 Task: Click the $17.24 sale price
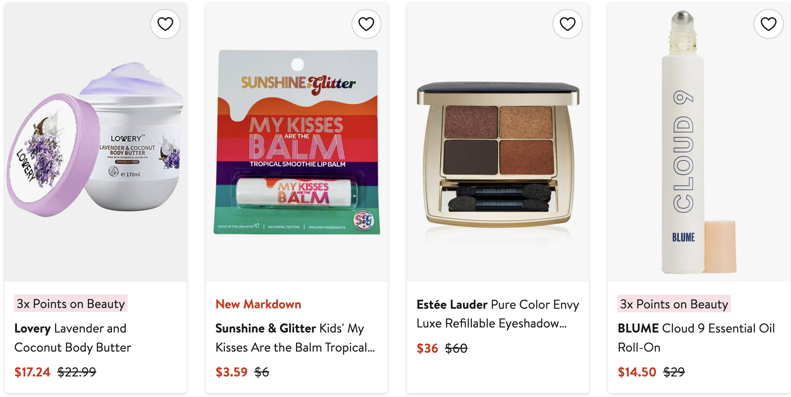(32, 372)
